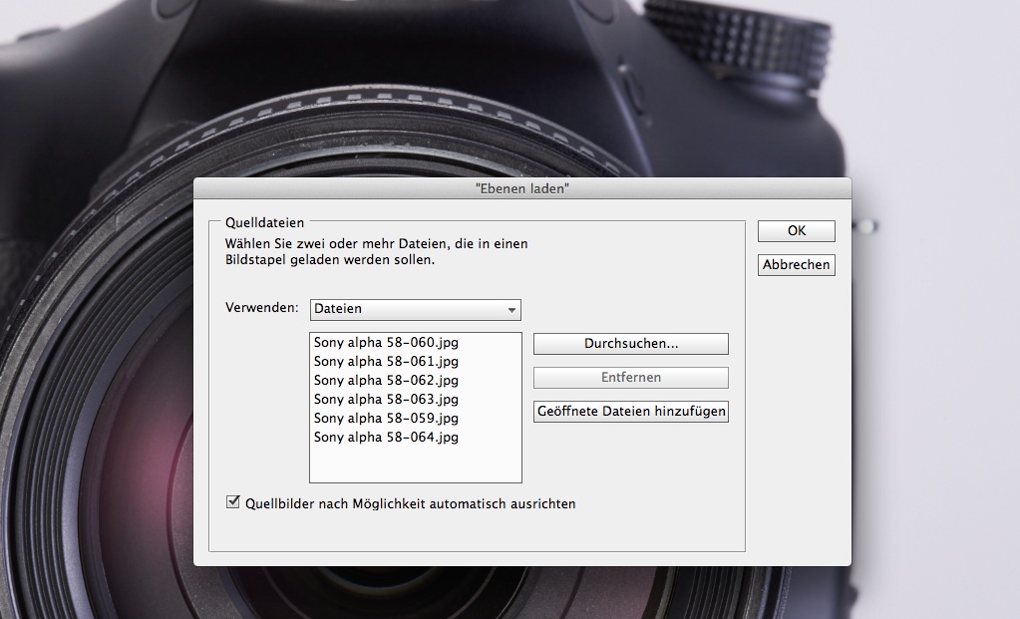
Task: Highlight Sony alpha 58-063.jpg entry
Action: (x=386, y=400)
